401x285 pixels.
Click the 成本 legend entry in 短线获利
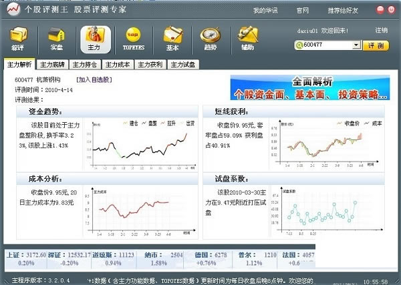click(x=374, y=123)
